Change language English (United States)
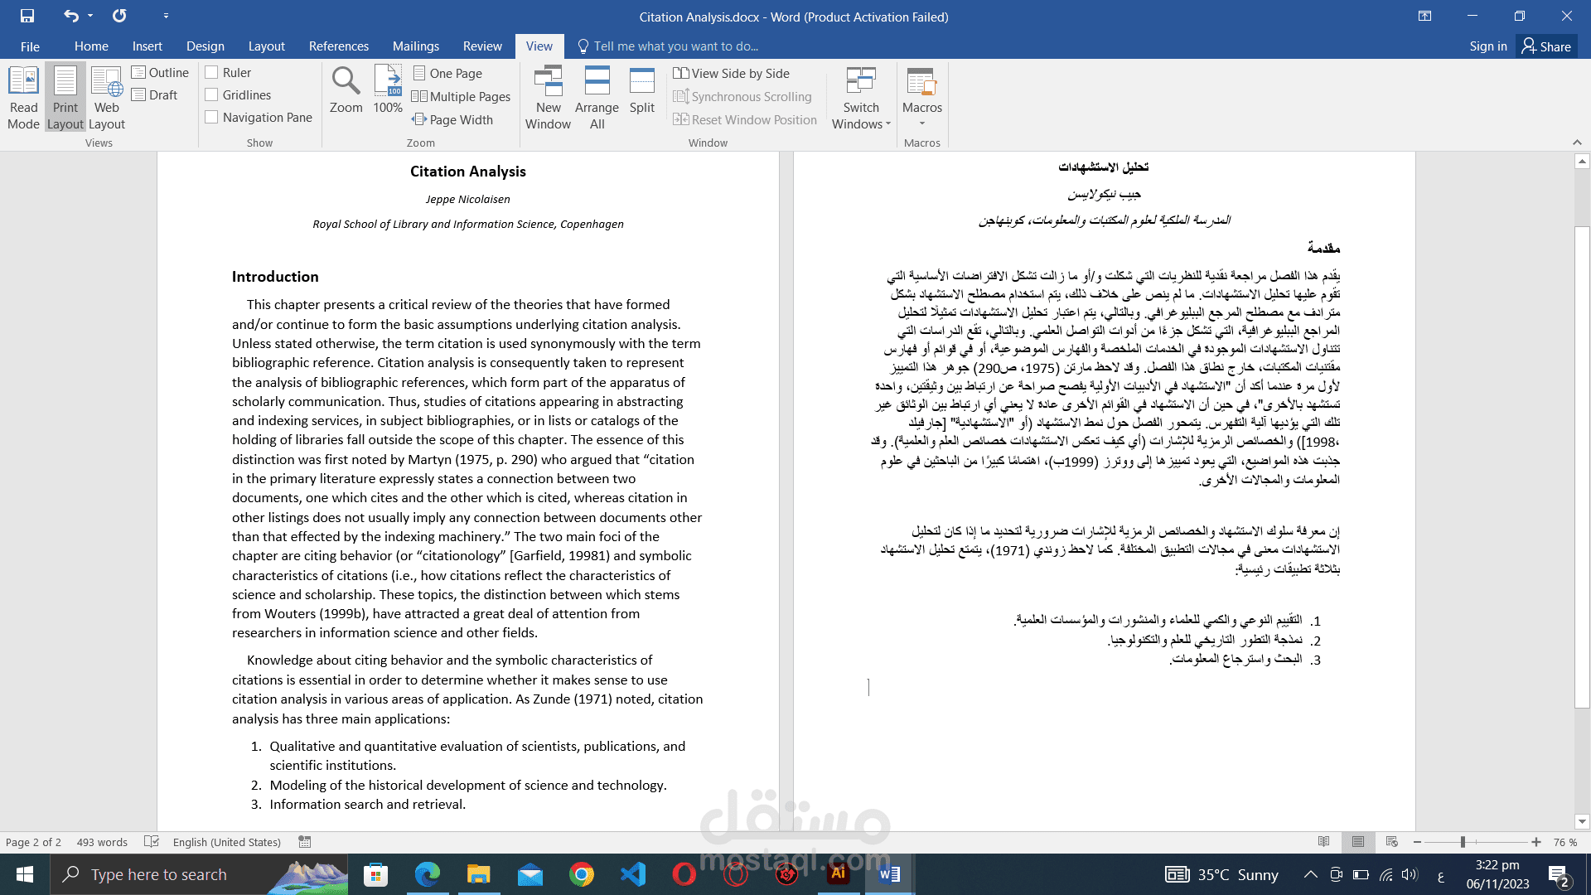Viewport: 1591px width, 895px height. 226,842
